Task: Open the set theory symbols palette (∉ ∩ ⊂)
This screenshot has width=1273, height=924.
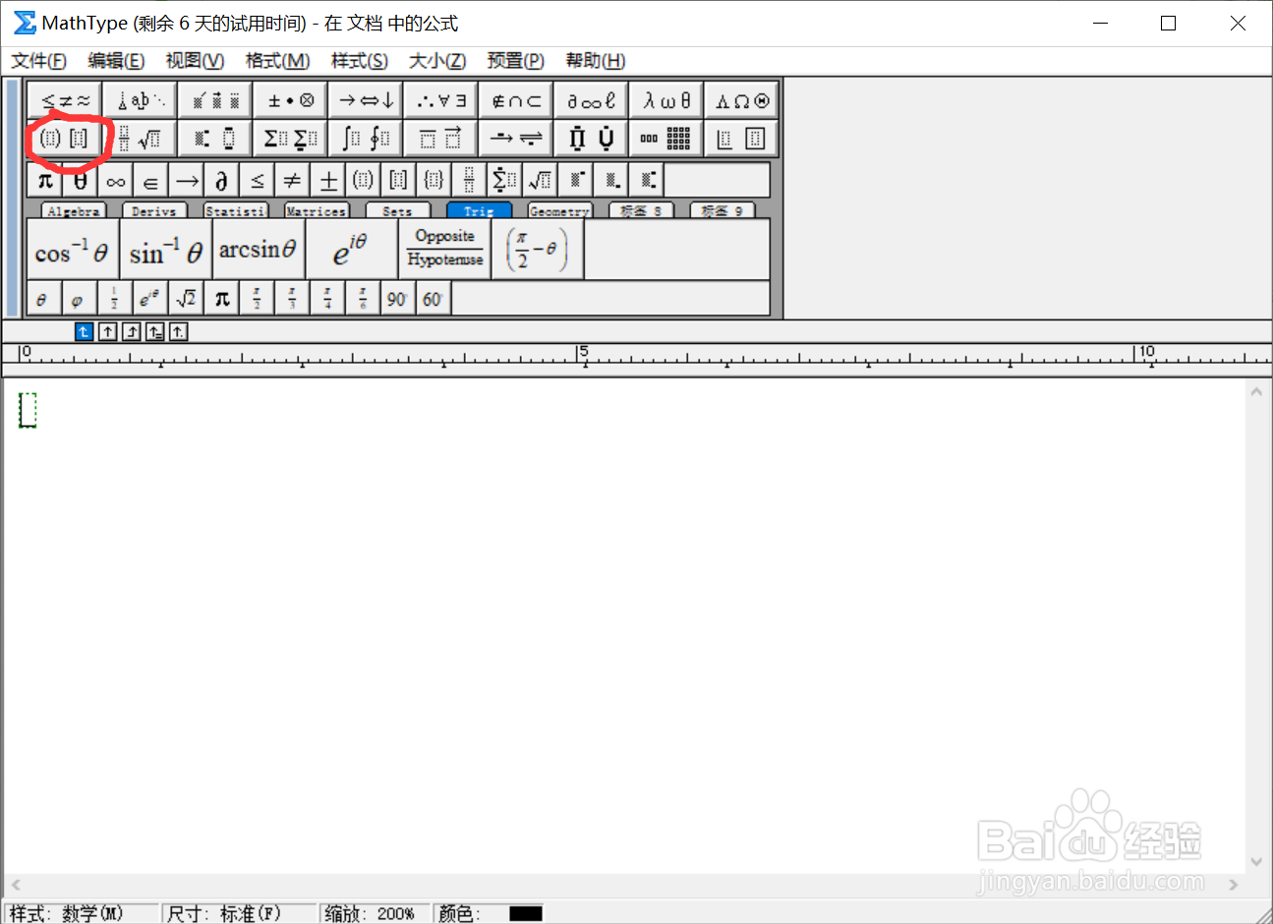Action: pyautogui.click(x=516, y=100)
